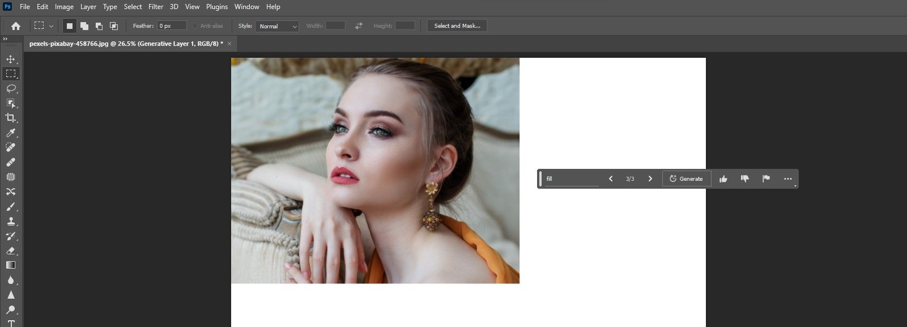Pick the Eyedropper tool
907x327 pixels.
[x=11, y=133]
